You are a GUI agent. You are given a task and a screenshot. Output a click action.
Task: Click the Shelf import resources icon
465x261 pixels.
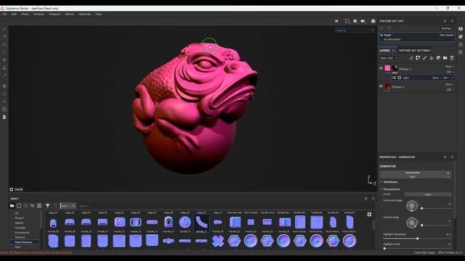click(39, 206)
